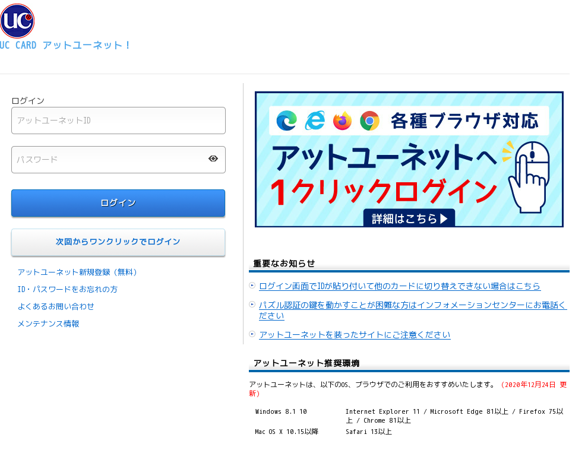Image resolution: width=588 pixels, height=450 pixels.
Task: Open アットユーネットを装ったサイトにご注意ください link
Action: coord(355,335)
